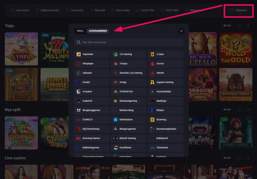
Task: Select the Bulletproof provider
Action: [166, 138]
